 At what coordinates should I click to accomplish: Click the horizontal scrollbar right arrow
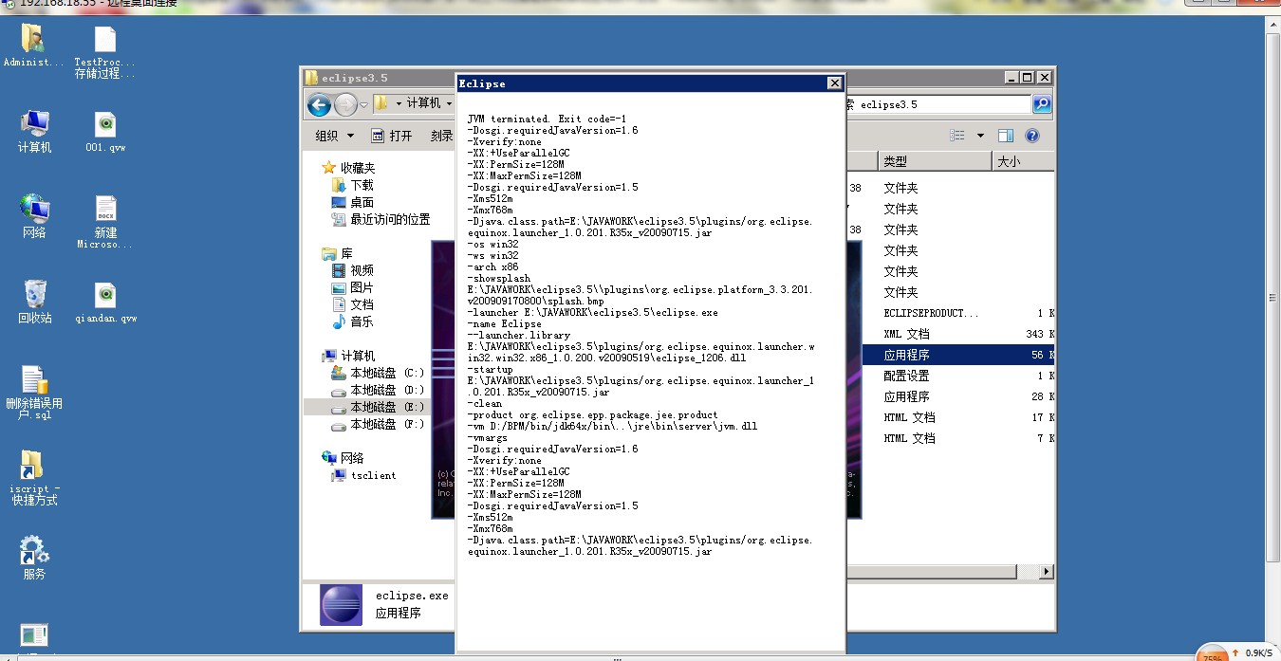(1047, 572)
